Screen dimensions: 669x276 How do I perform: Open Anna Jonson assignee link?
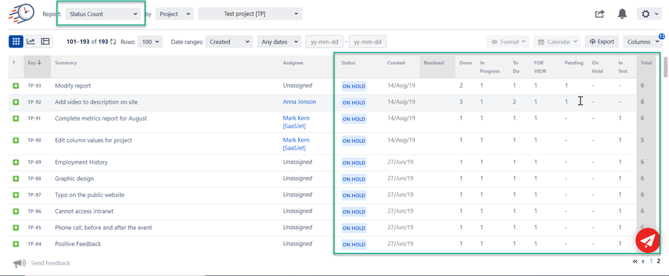[299, 102]
